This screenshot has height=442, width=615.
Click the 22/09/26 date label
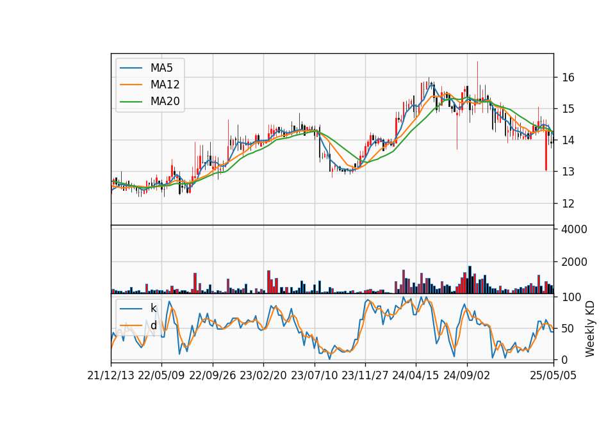coord(213,376)
